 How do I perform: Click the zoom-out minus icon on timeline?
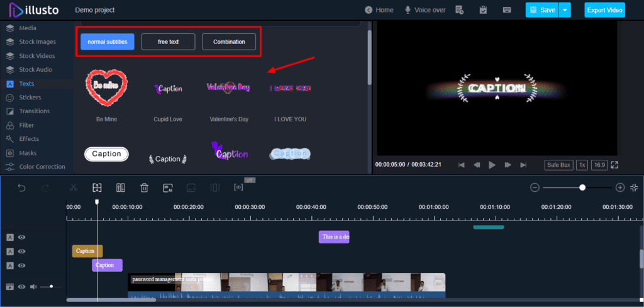[x=535, y=187]
